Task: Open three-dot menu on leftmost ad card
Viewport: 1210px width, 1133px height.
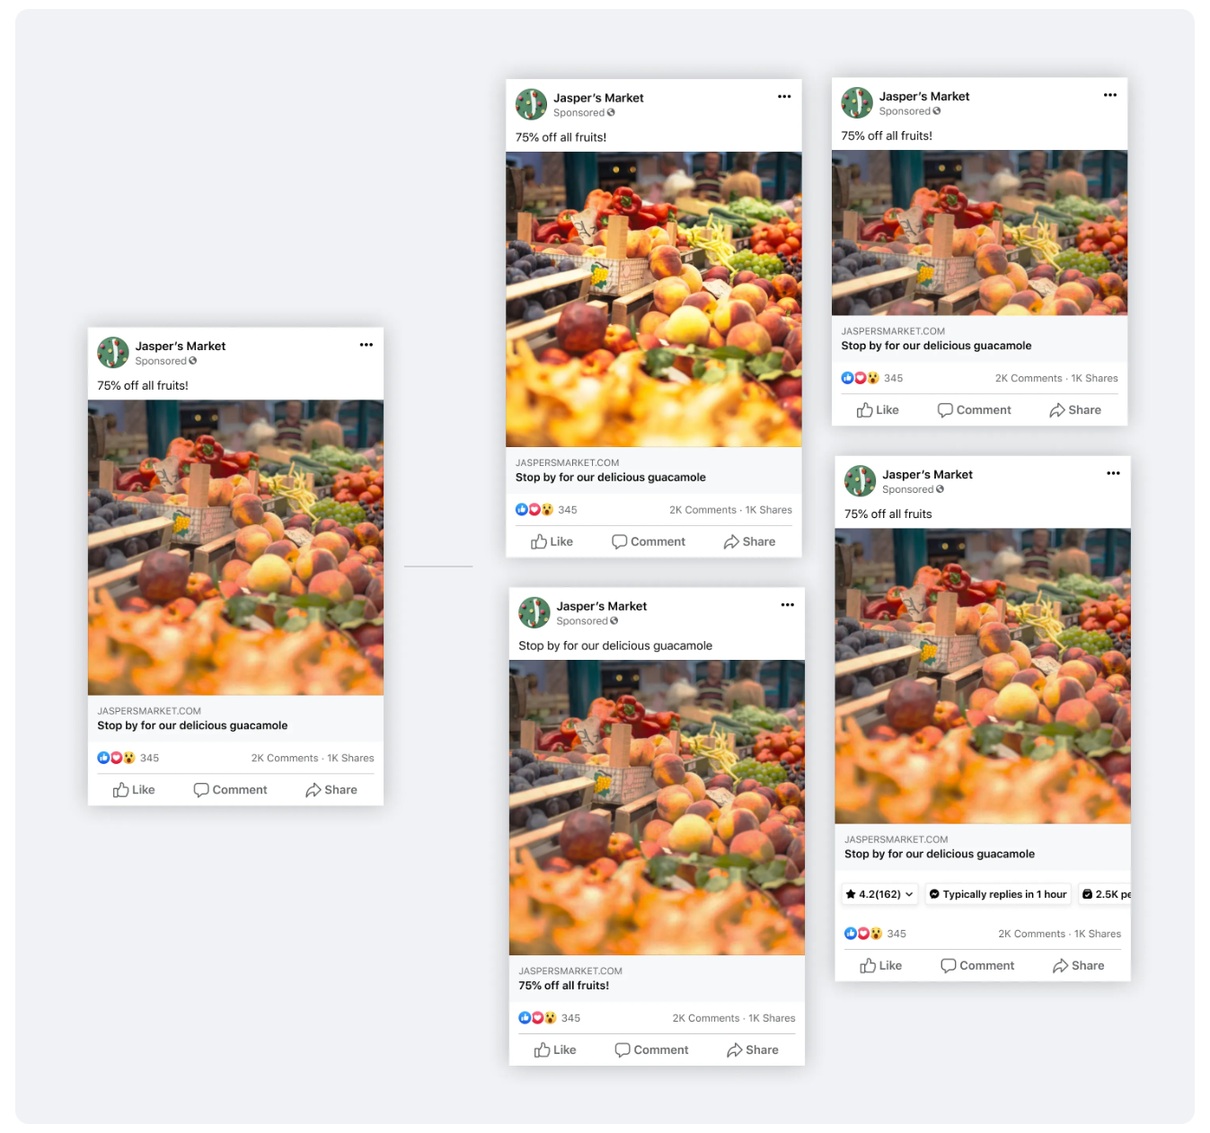Action: point(367,345)
